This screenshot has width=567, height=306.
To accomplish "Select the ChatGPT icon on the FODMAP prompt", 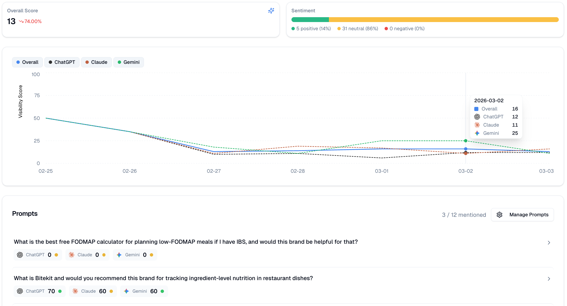I will click(x=20, y=255).
